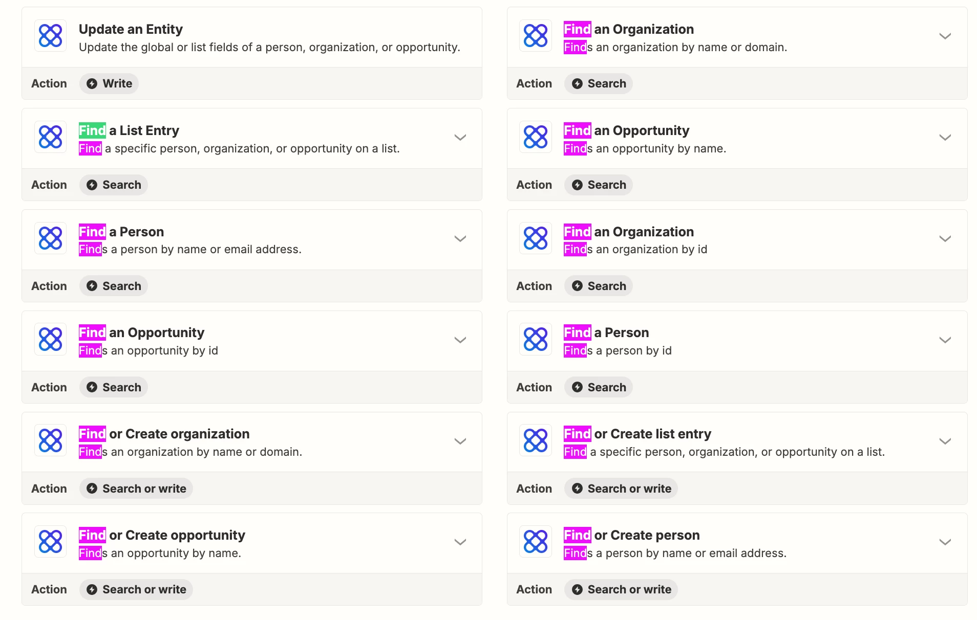Expand the Find or Create person card

coord(945,542)
